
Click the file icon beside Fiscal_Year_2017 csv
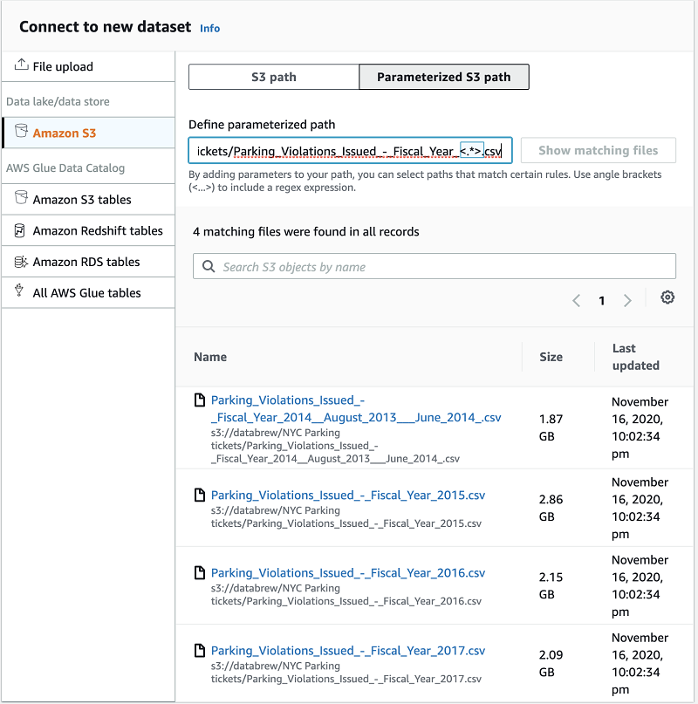point(199,651)
